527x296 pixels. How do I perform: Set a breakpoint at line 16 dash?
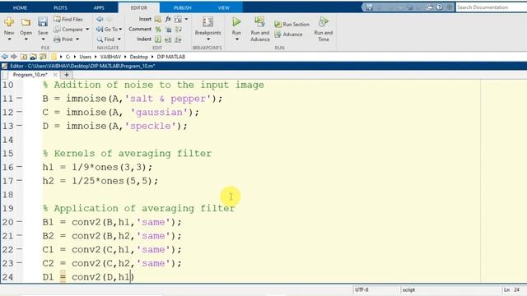[20, 167]
